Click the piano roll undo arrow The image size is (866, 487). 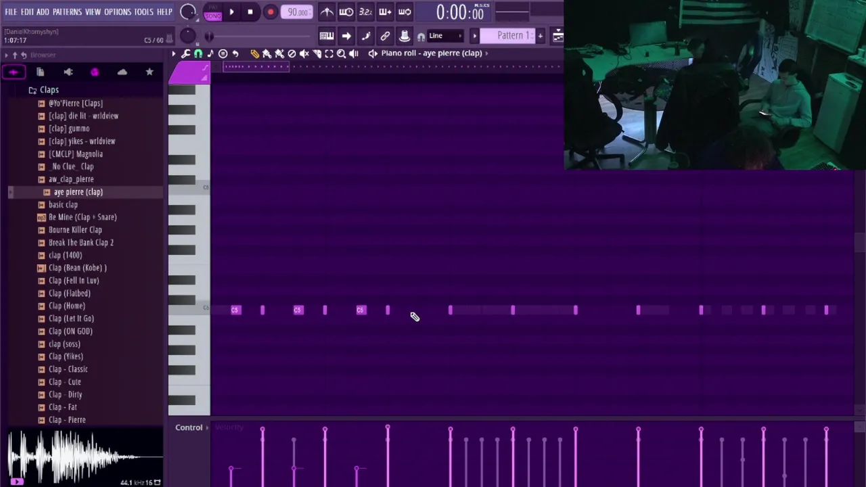click(x=235, y=53)
